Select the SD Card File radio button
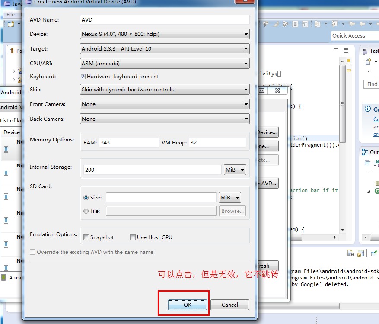The height and width of the screenshot is (324, 379). [86, 211]
